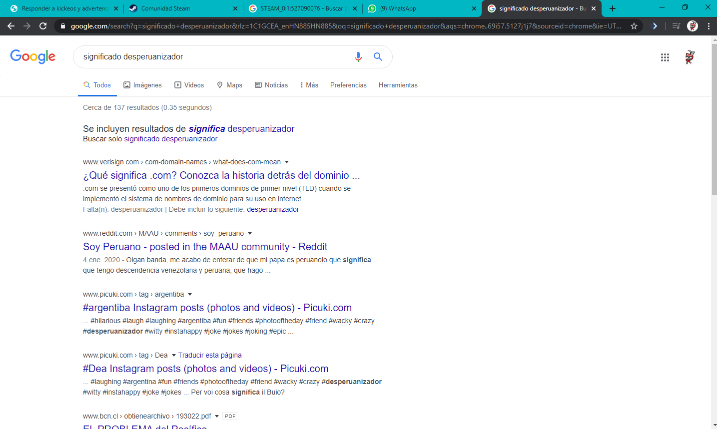This screenshot has height=429, width=717.
Task: Open the 'Soy Peruano' Reddit result
Action: click(205, 247)
